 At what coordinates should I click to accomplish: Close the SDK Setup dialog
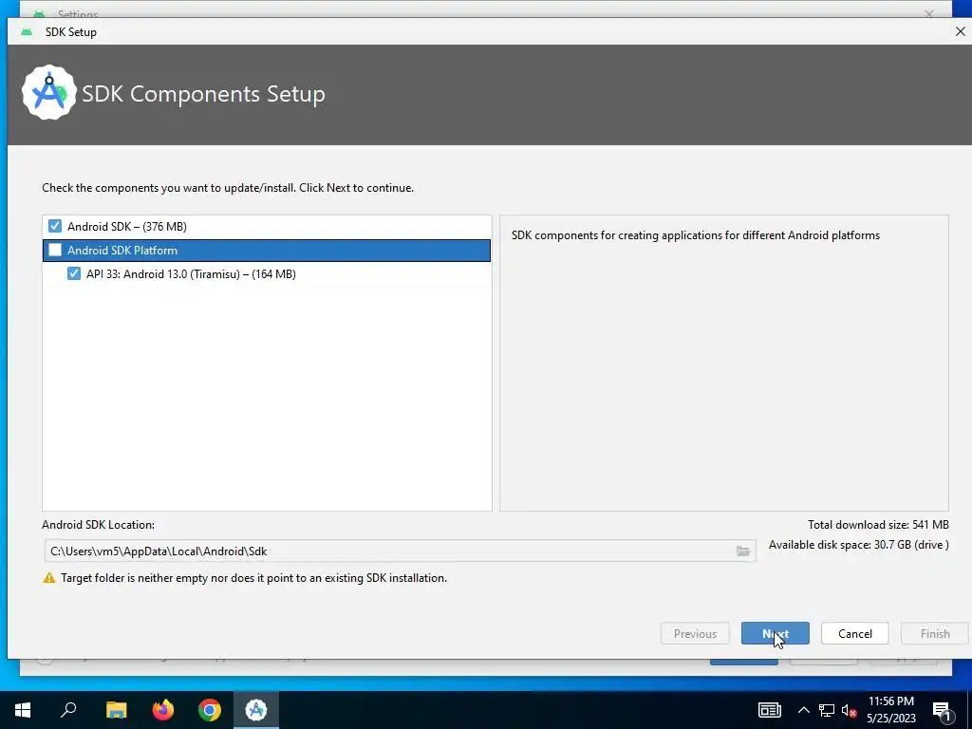click(960, 31)
